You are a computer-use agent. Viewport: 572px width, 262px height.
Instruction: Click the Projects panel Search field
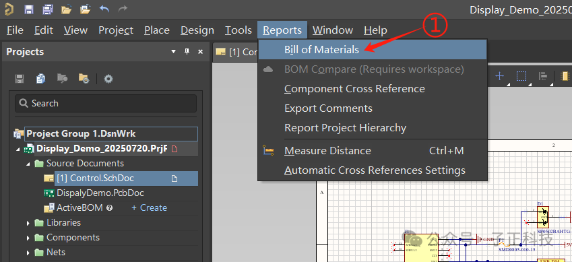point(106,103)
